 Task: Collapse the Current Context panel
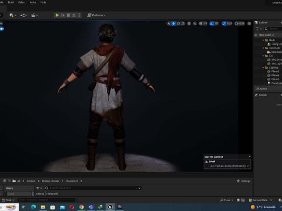coord(250,157)
